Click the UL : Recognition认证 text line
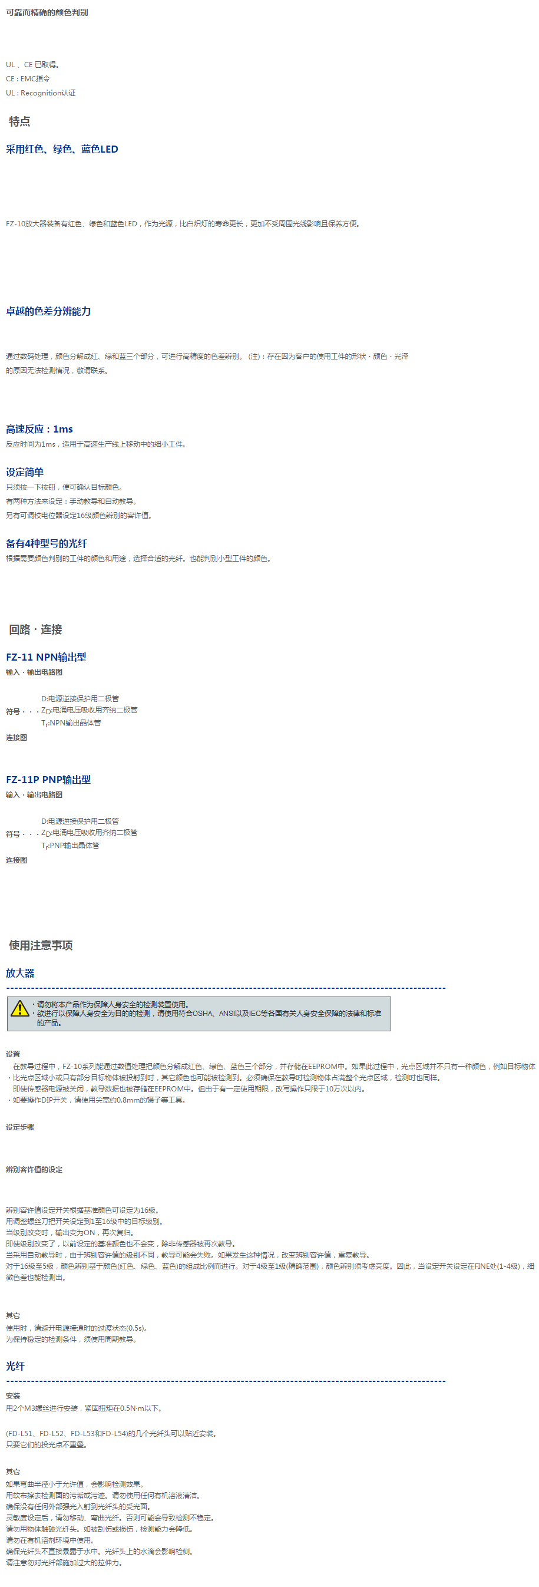This screenshot has width=539, height=1587. coord(41,93)
